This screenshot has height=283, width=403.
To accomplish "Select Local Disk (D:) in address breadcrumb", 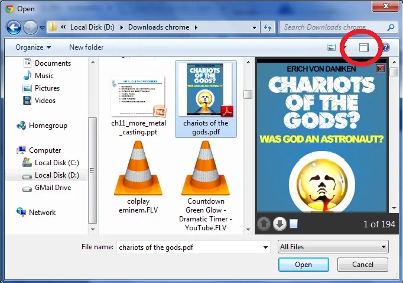I will 92,27.
